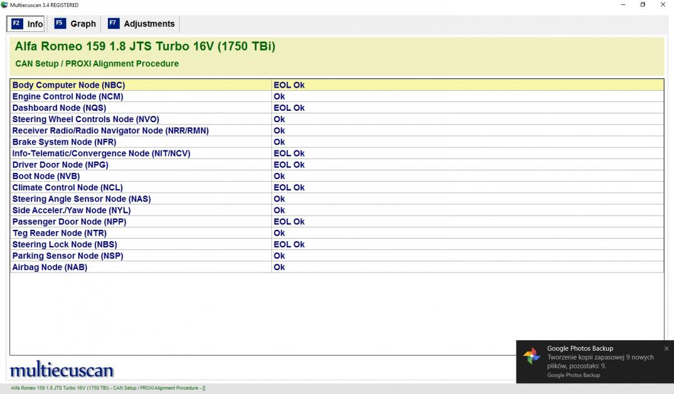Click the status bar procedure text
Screen dimensions: 674x394
[x=108, y=388]
